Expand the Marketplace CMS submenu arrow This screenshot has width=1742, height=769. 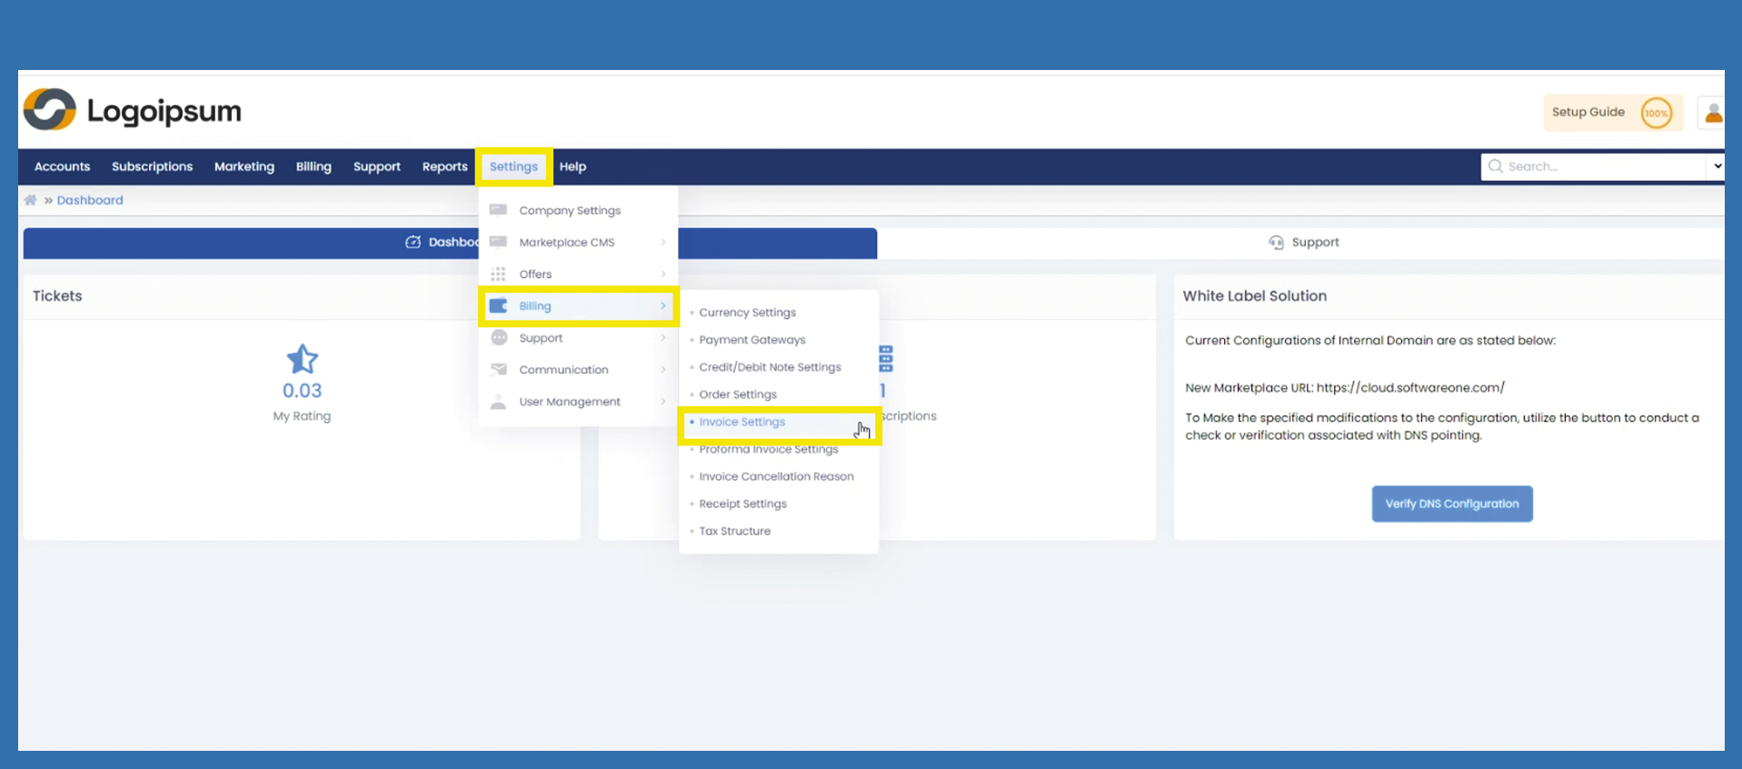pyautogui.click(x=663, y=242)
